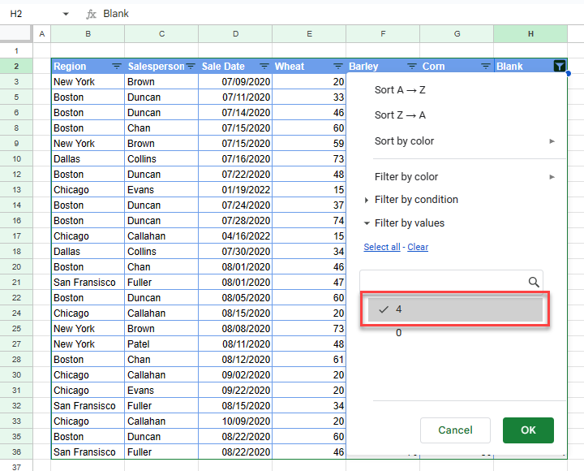The image size is (584, 471).
Task: Click the Select all link
Action: [381, 247]
